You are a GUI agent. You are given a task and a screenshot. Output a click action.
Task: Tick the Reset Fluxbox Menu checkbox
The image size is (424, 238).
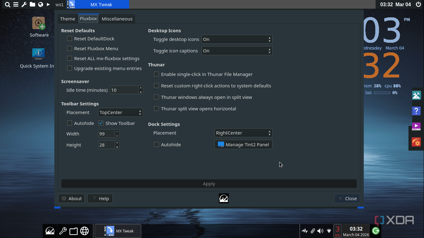pos(70,48)
